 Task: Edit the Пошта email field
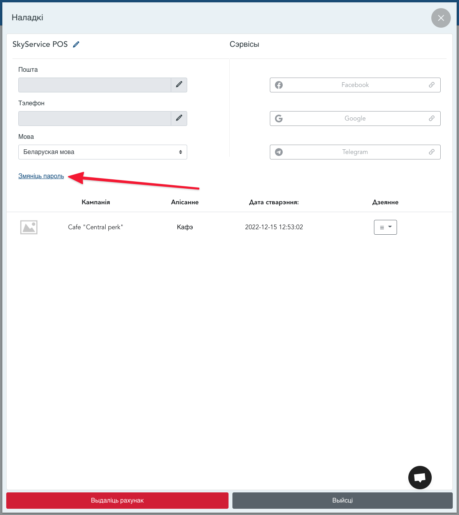tap(179, 85)
